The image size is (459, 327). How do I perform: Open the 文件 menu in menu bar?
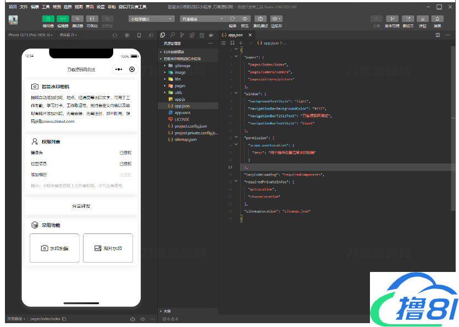pyautogui.click(x=24, y=7)
